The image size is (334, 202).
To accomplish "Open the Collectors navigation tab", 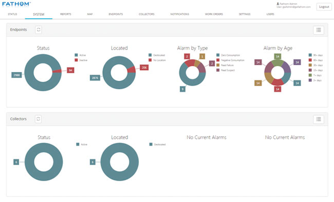I will click(x=147, y=14).
